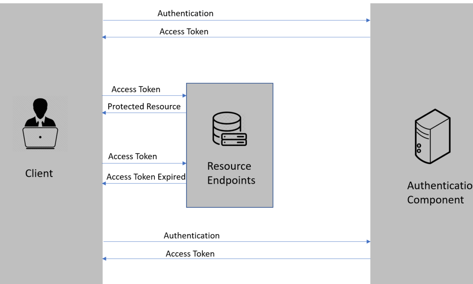Click the lowest Authentication label
Screen dimensions: 473x284
[192, 236]
